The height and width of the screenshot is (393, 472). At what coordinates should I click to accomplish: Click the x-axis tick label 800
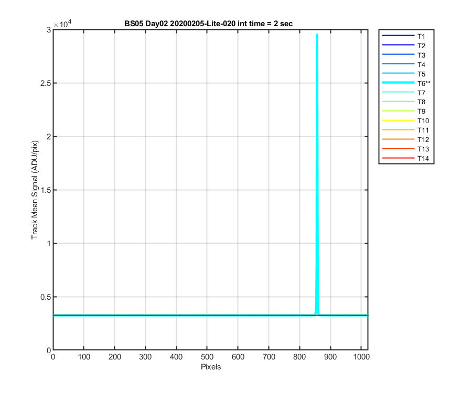pyautogui.click(x=299, y=357)
